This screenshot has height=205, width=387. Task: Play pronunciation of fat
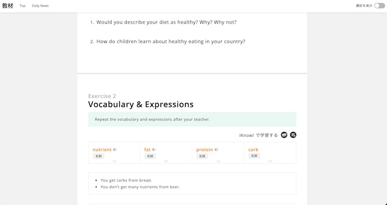click(154, 150)
